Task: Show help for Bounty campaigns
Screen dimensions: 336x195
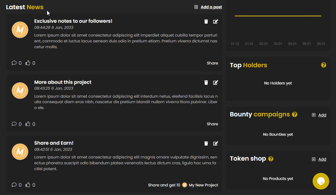Action: (294, 115)
